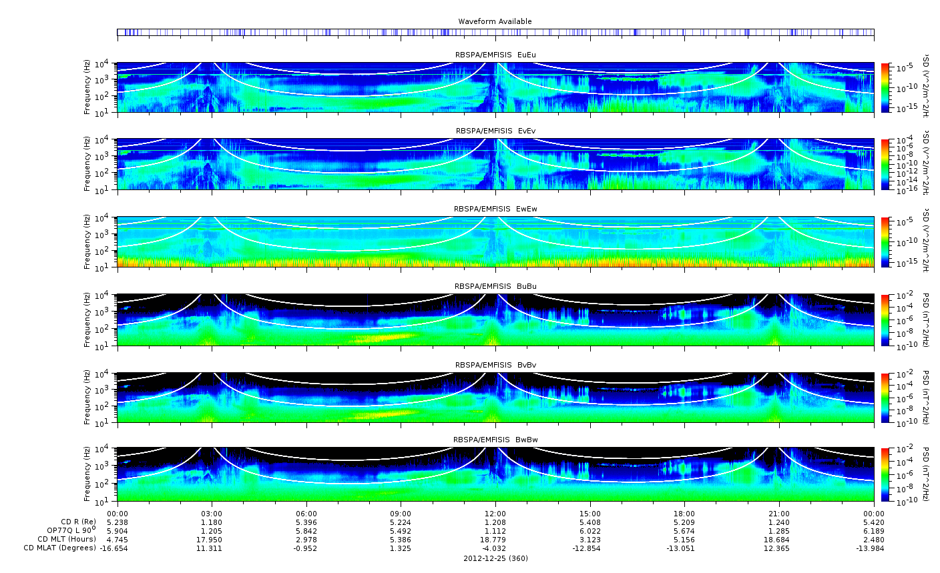Click the 2012-12-25 (360) date label

(495, 558)
